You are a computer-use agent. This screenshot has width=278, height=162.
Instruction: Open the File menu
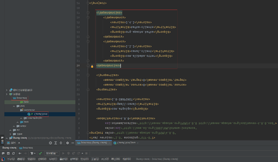click(11, 159)
